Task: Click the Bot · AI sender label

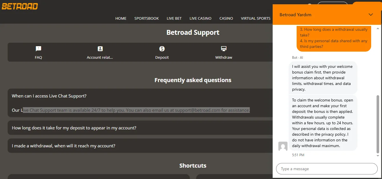Action: pos(297,58)
